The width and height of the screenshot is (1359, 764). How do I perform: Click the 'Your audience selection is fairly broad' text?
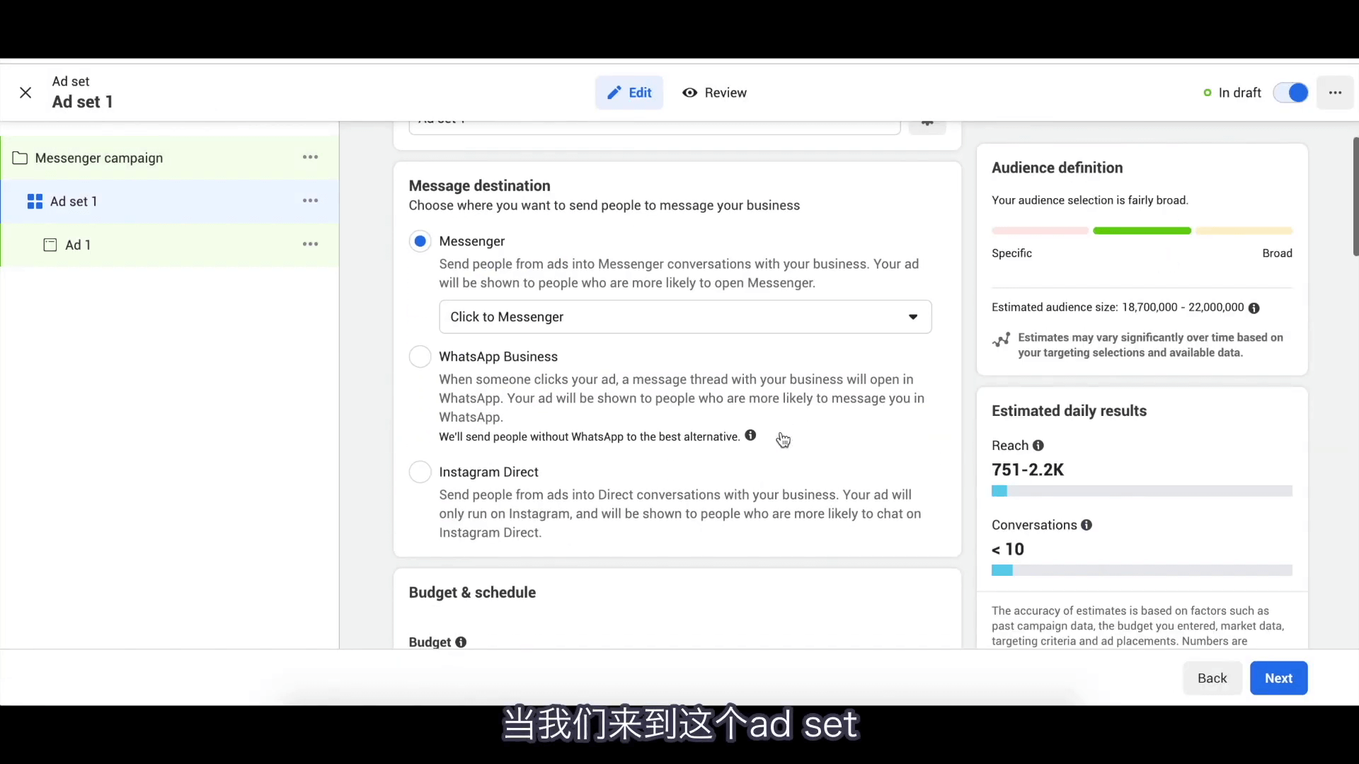point(1089,200)
